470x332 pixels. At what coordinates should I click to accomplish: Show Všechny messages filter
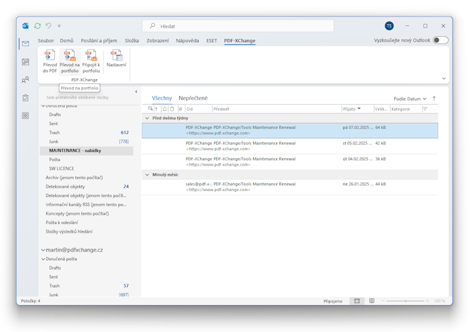click(162, 98)
